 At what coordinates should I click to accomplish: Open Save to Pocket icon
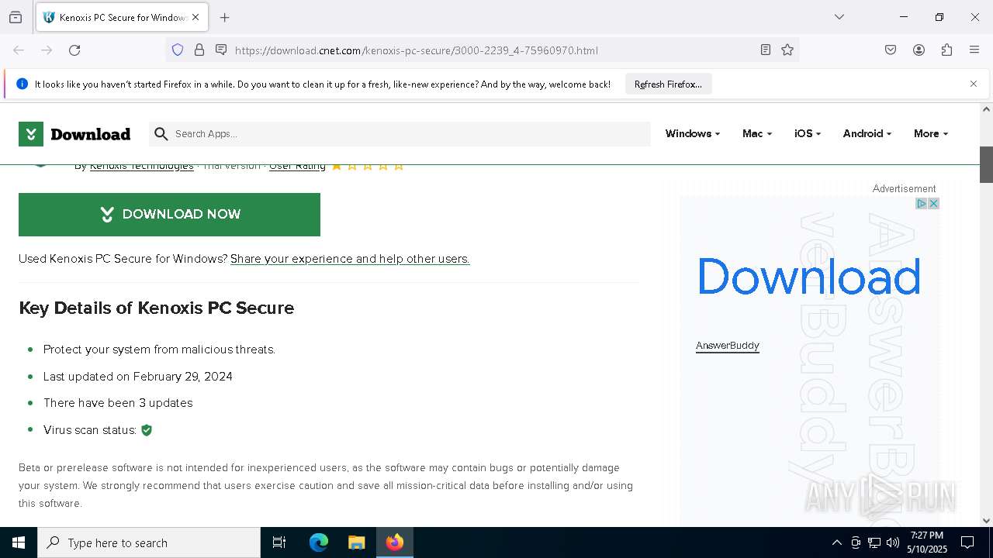(891, 50)
